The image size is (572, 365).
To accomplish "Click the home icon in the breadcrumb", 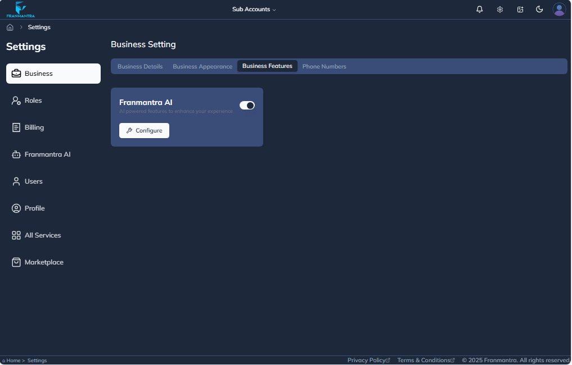I will click(8, 26).
